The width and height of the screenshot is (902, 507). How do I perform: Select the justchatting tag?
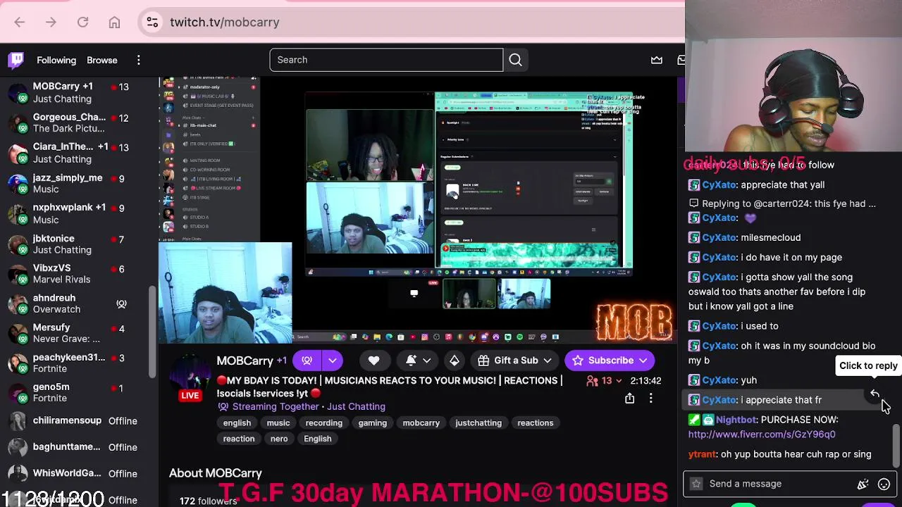pos(478,423)
